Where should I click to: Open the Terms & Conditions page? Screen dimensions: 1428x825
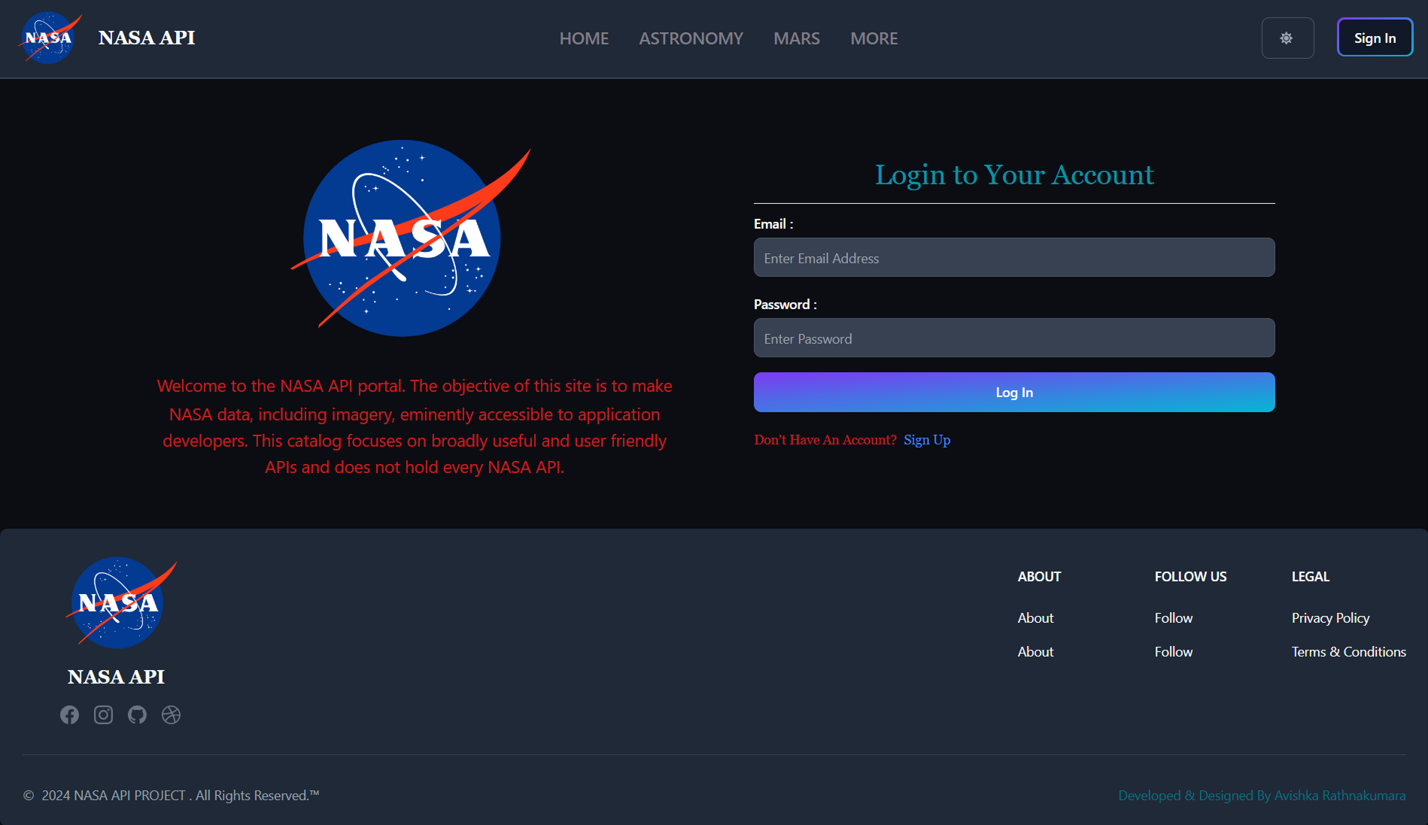tap(1348, 651)
